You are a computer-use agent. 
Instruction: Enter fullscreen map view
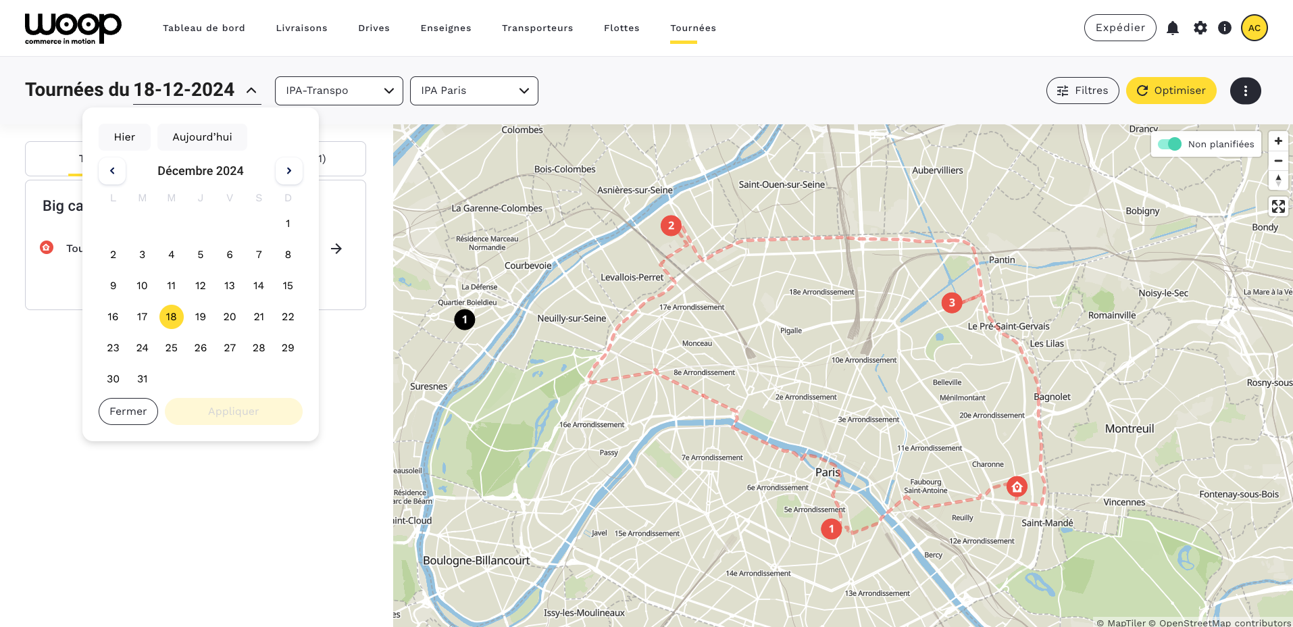click(x=1277, y=206)
